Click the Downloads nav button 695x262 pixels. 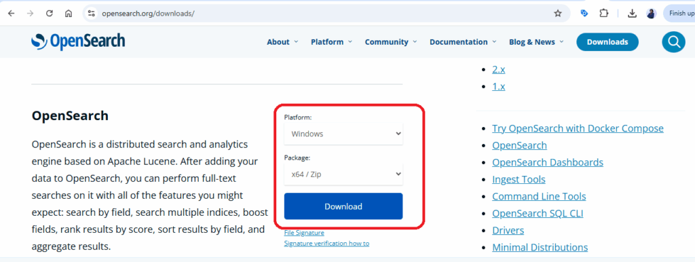click(607, 42)
